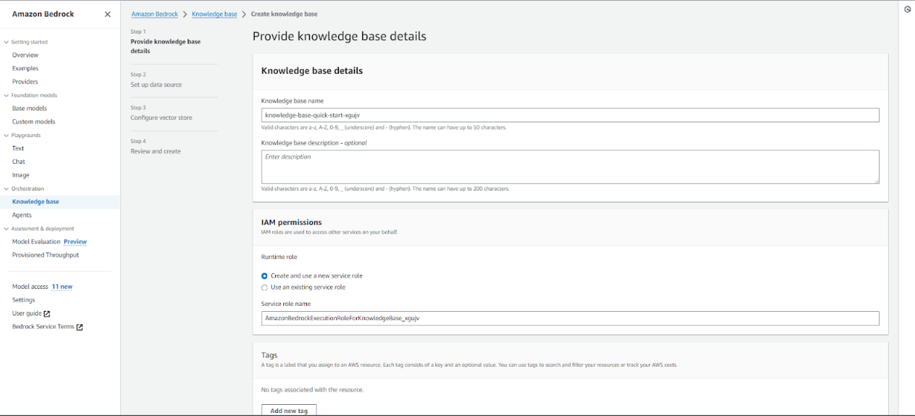Click the Amazon Bedrock breadcrumb link
Screen dimensions: 915x416
[154, 14]
